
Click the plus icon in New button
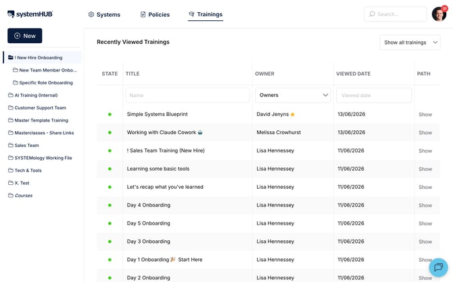coord(17,36)
